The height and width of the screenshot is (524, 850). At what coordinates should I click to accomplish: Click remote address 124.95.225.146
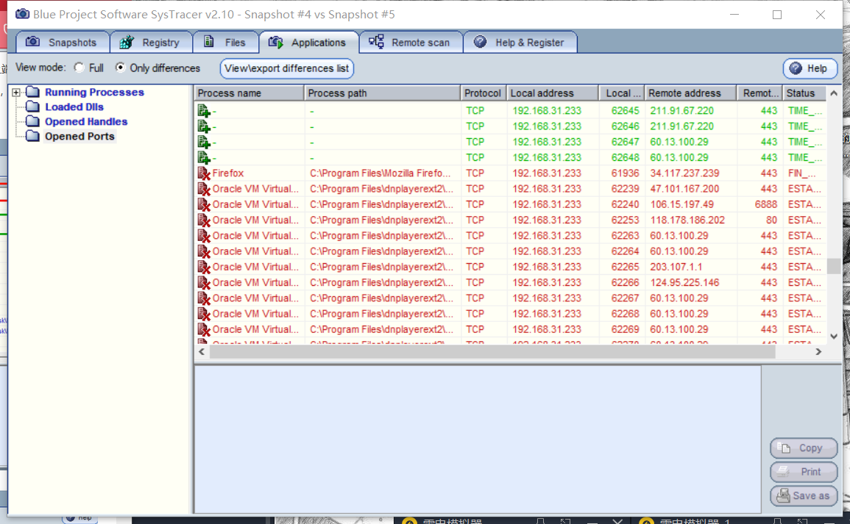pos(684,283)
